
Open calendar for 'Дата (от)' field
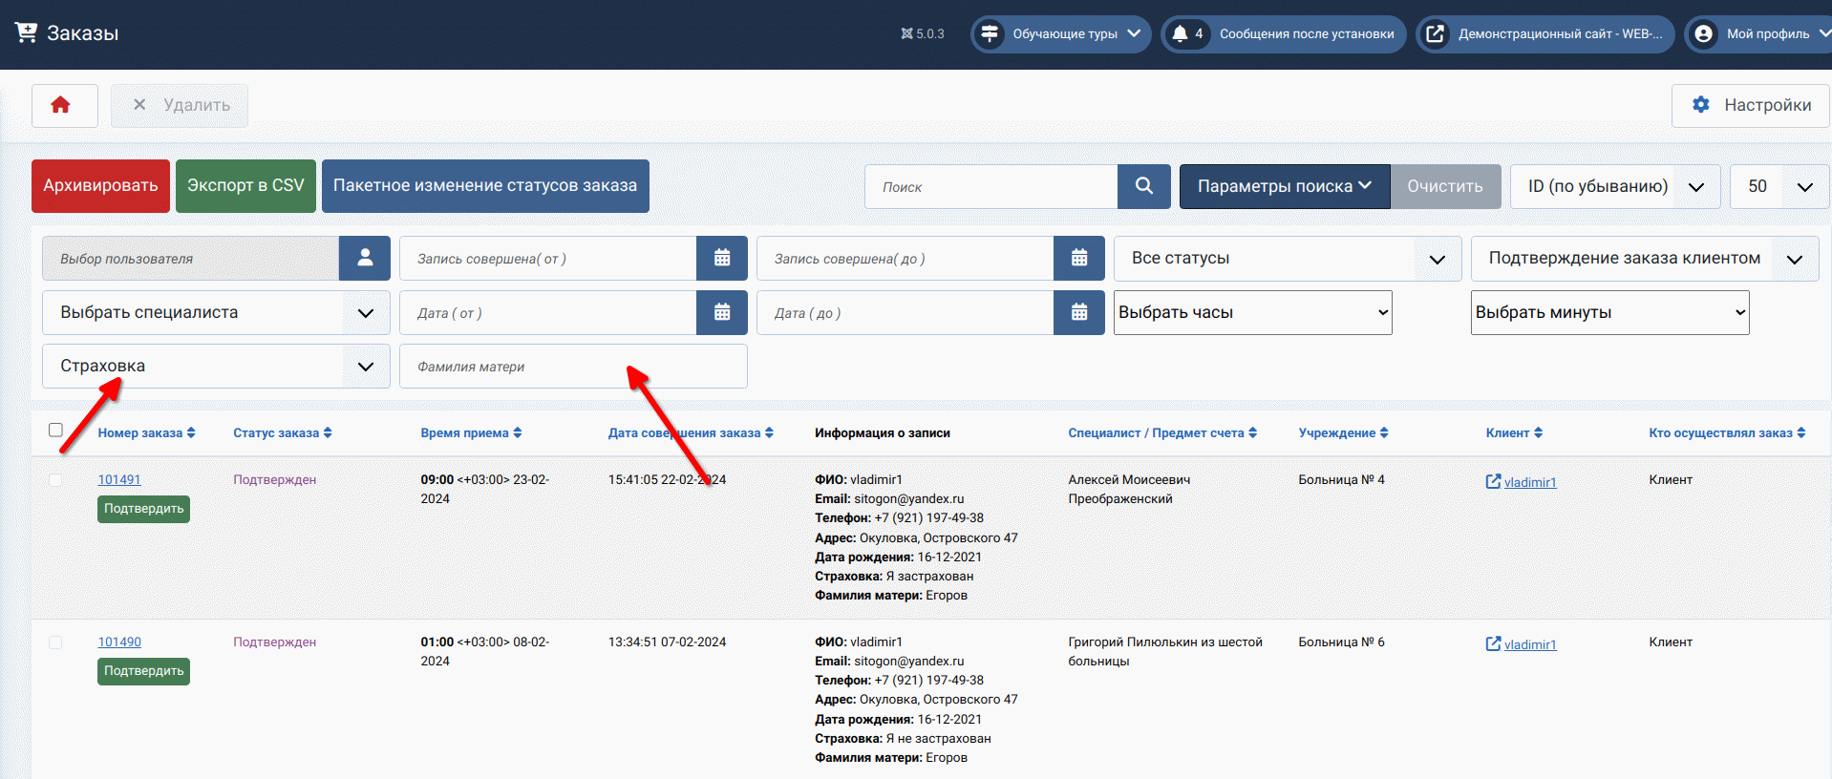722,312
